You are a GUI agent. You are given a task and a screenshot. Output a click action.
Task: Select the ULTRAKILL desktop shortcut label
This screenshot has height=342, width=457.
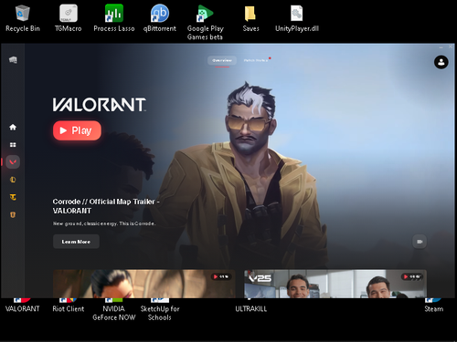[250, 309]
